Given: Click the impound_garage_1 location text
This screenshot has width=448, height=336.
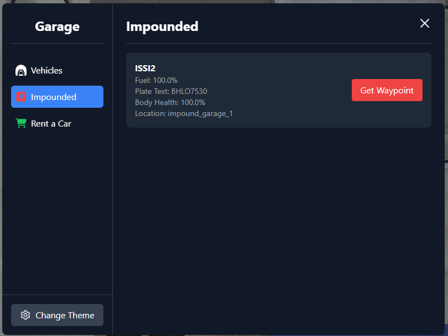Looking at the screenshot, I should 200,113.
